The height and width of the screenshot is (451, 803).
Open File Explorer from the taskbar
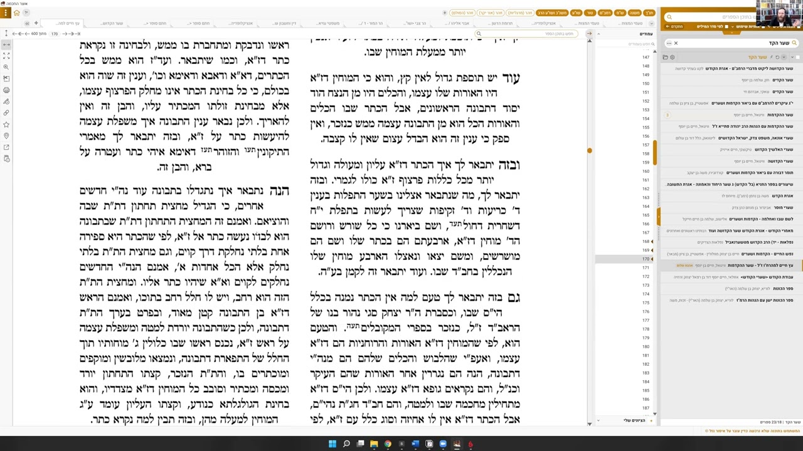tap(374, 444)
